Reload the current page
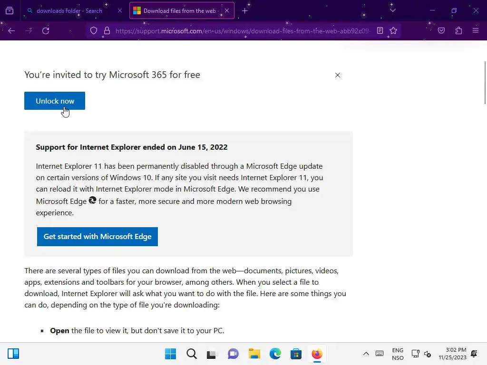Viewport: 487px width, 365px height. click(x=46, y=31)
